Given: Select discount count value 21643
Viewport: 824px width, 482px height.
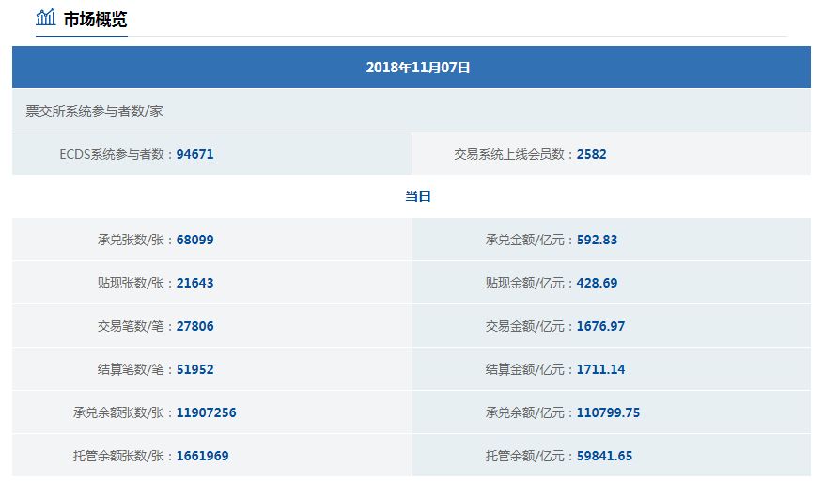Looking at the screenshot, I should pos(195,283).
